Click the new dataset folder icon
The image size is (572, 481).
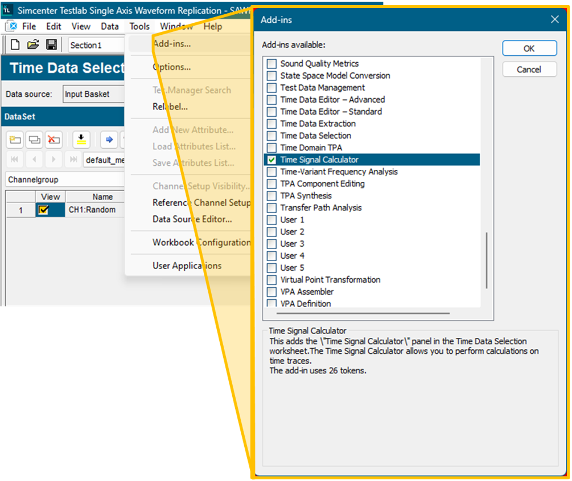pos(15,139)
